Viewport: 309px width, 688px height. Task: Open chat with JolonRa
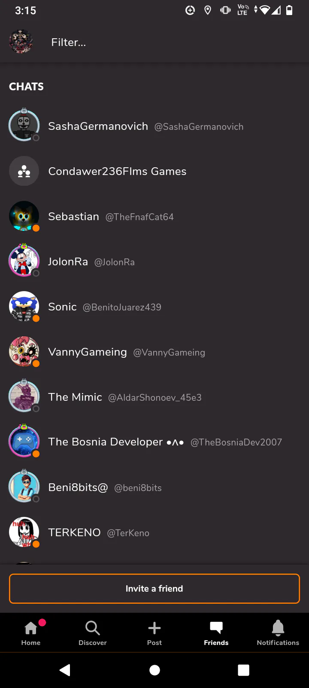coord(68,262)
